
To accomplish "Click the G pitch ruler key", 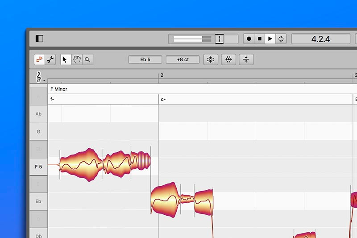I will (38, 132).
